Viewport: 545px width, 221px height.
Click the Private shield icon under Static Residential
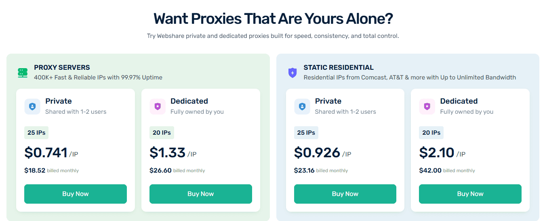pyautogui.click(x=302, y=106)
